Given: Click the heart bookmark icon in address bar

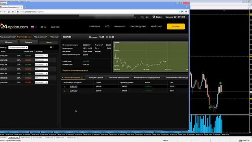Looking at the screenshot, I should click(186, 11).
